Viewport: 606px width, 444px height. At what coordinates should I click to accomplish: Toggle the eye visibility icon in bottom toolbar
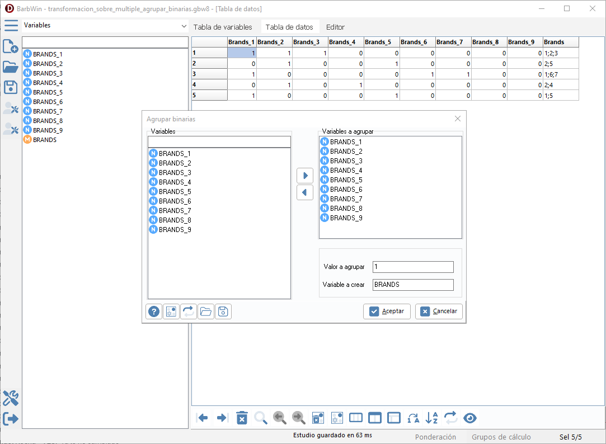coord(470,418)
